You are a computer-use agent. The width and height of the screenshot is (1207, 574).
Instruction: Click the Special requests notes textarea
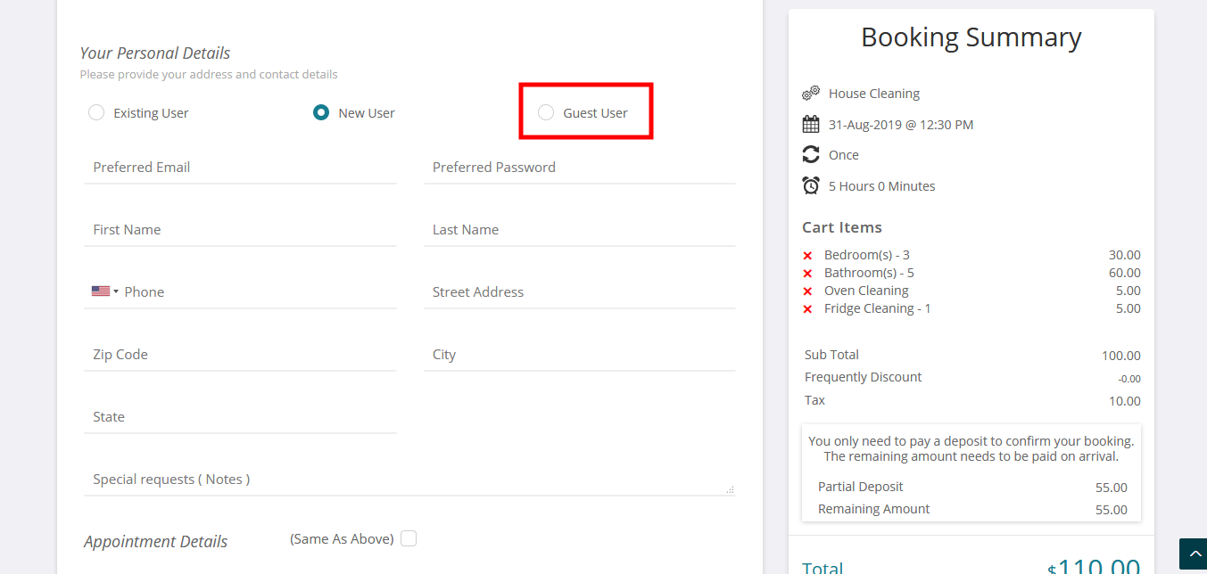409,480
